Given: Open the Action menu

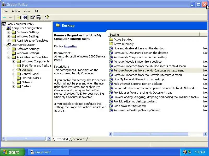Looking at the screenshot, I should (16, 11).
